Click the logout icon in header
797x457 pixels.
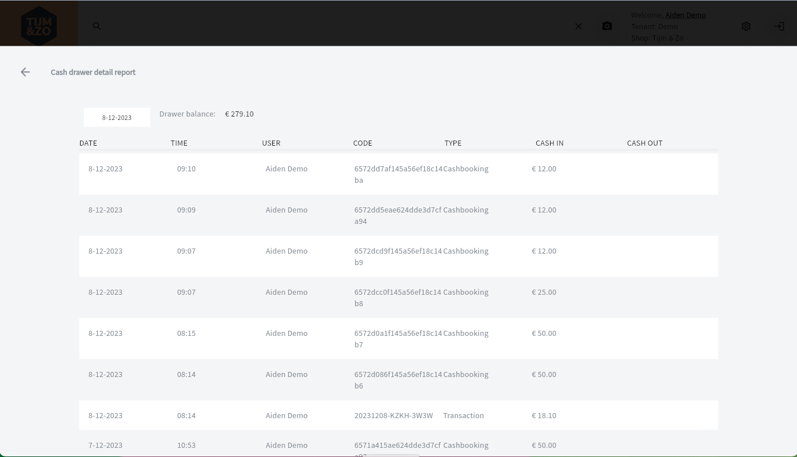[x=779, y=26]
